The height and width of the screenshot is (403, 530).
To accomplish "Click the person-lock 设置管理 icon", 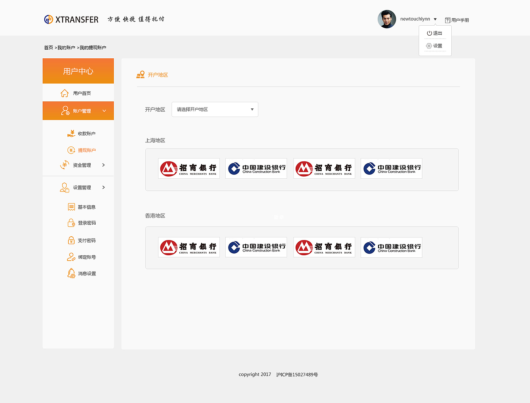I will 65,187.
